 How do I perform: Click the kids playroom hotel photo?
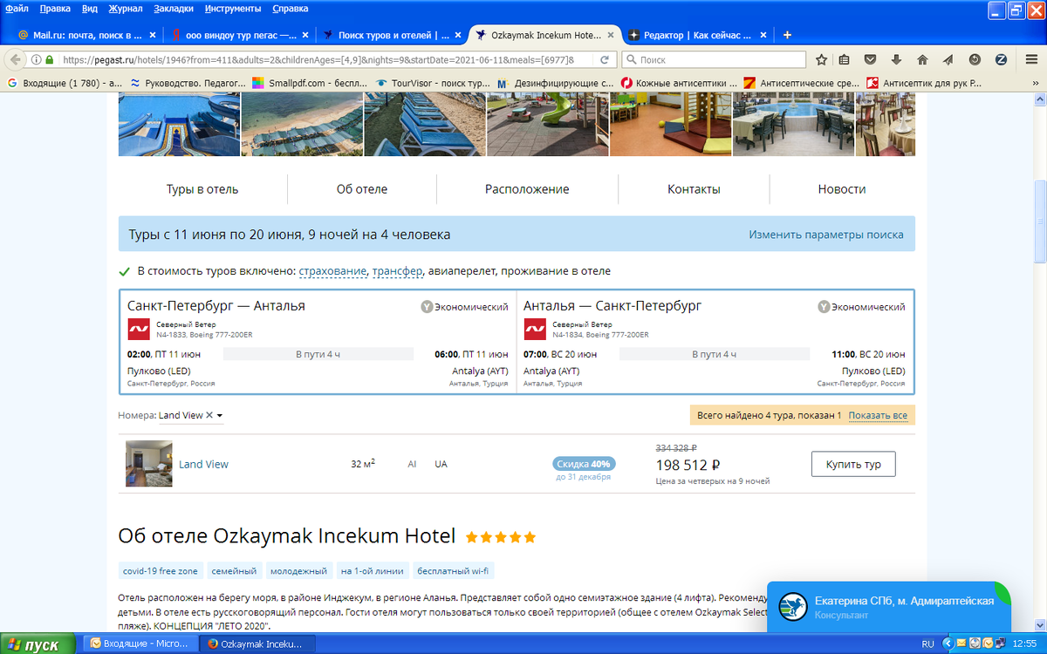point(670,125)
